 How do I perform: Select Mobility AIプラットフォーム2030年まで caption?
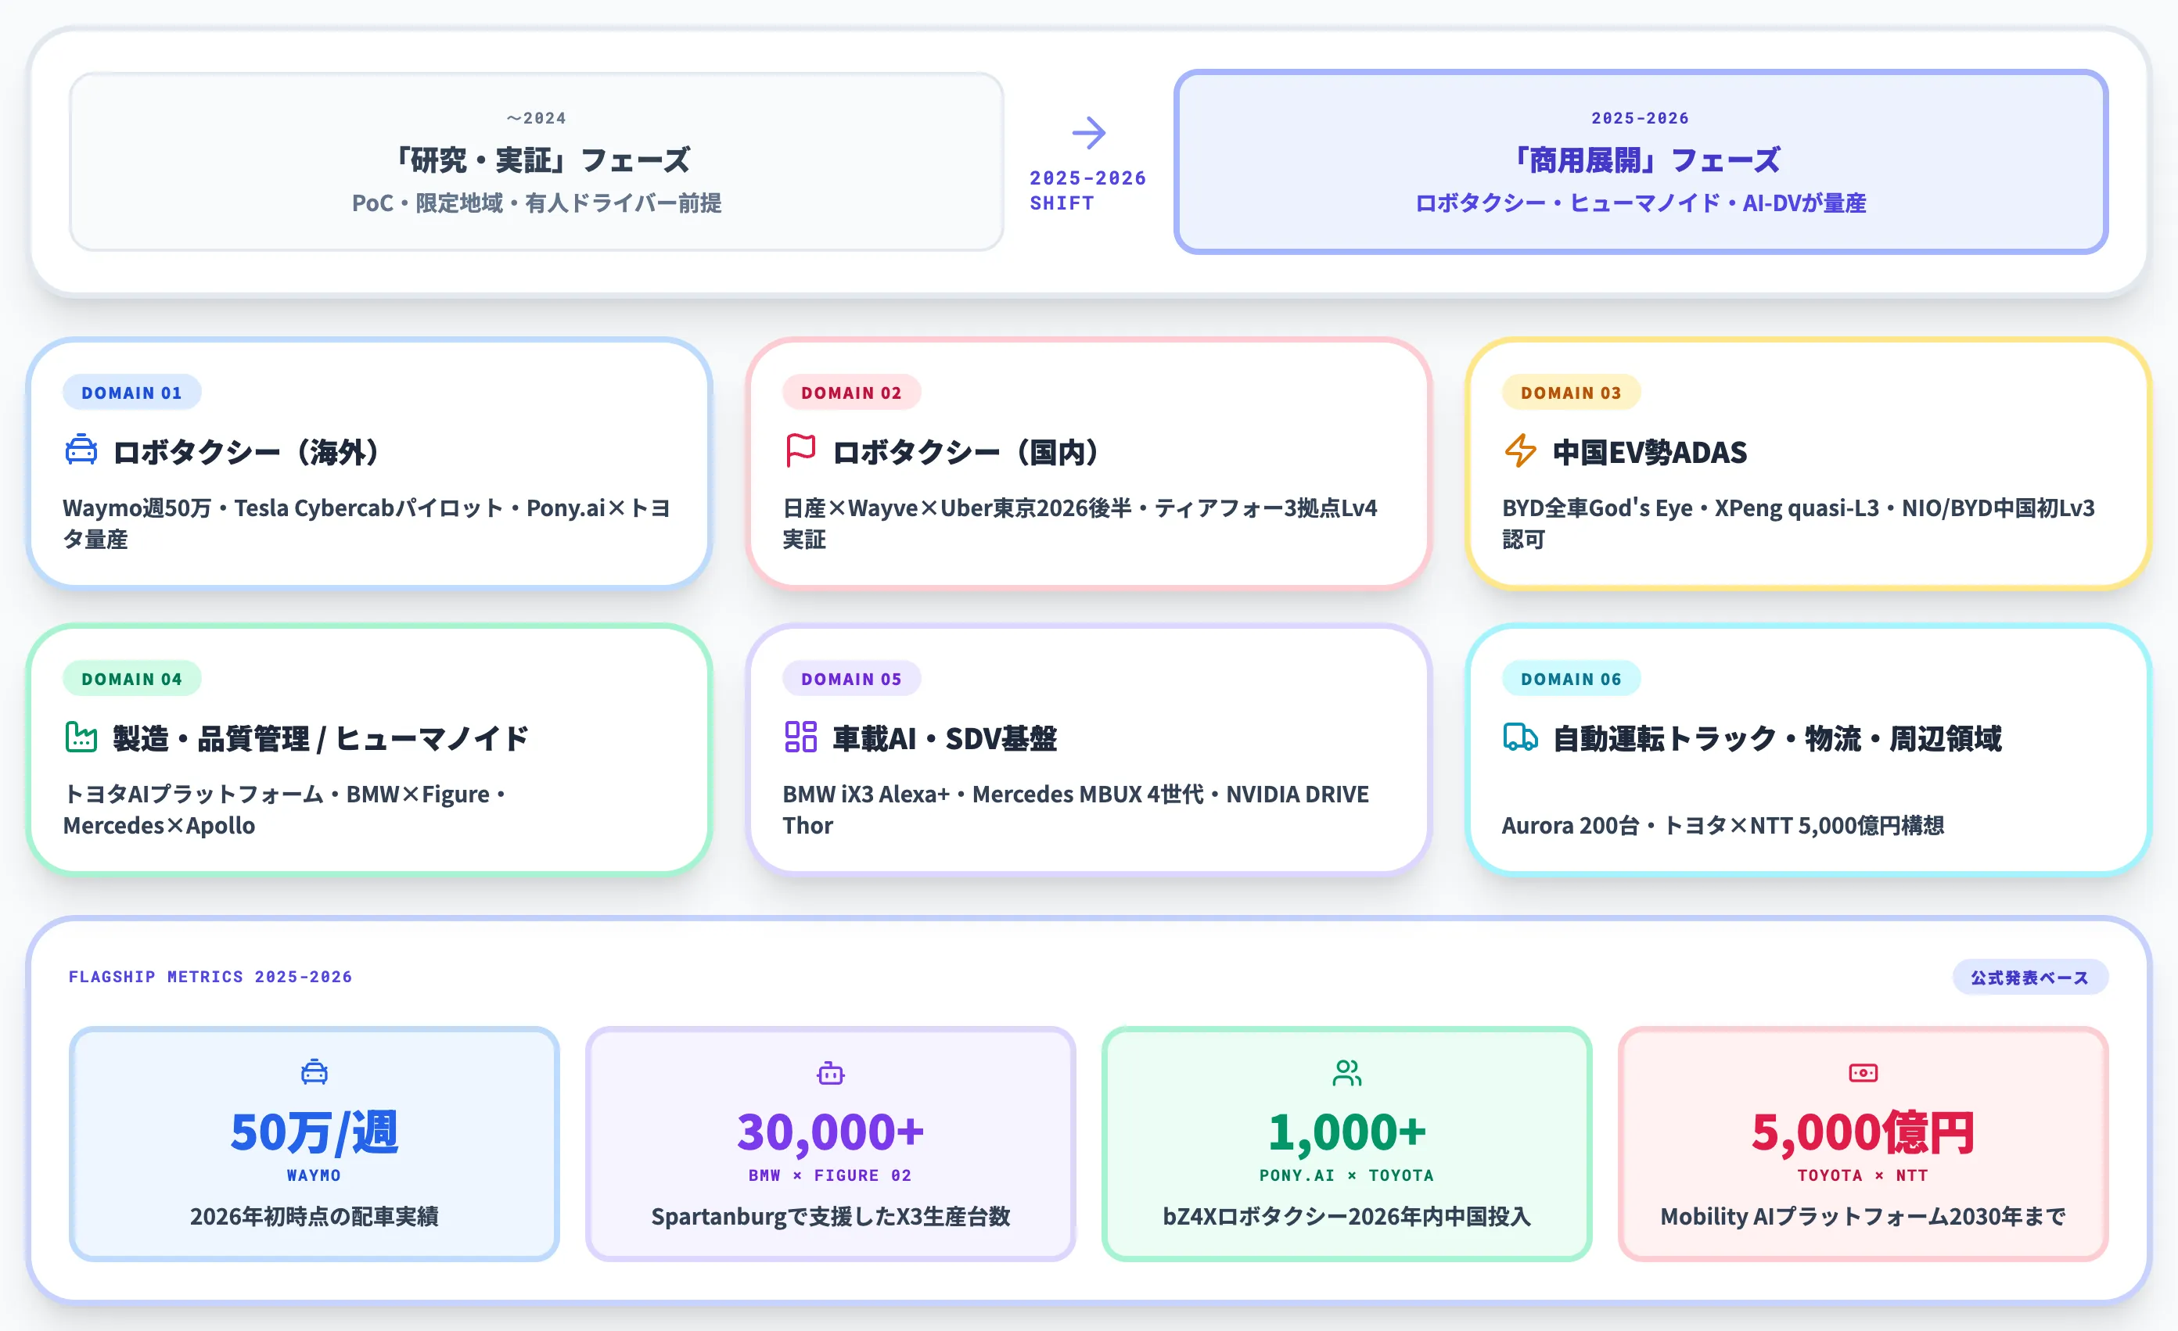pyautogui.click(x=1863, y=1216)
